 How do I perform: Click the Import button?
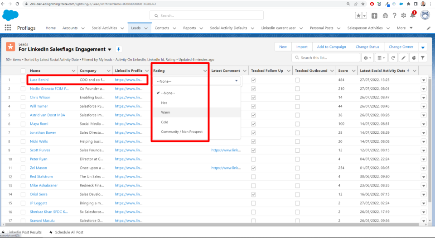[x=302, y=47]
